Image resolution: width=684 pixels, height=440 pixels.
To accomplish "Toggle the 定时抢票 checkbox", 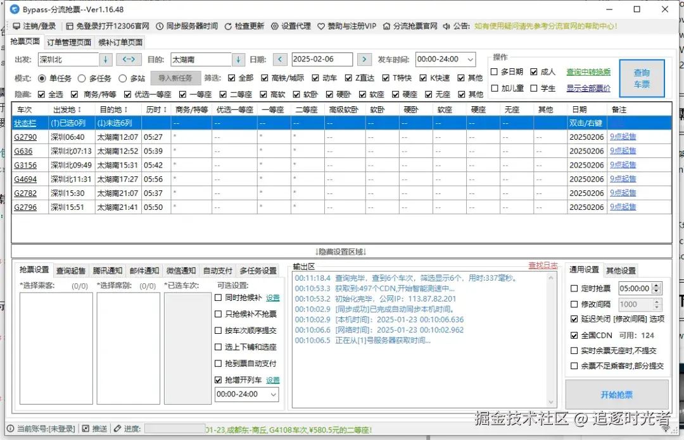I will [574, 288].
